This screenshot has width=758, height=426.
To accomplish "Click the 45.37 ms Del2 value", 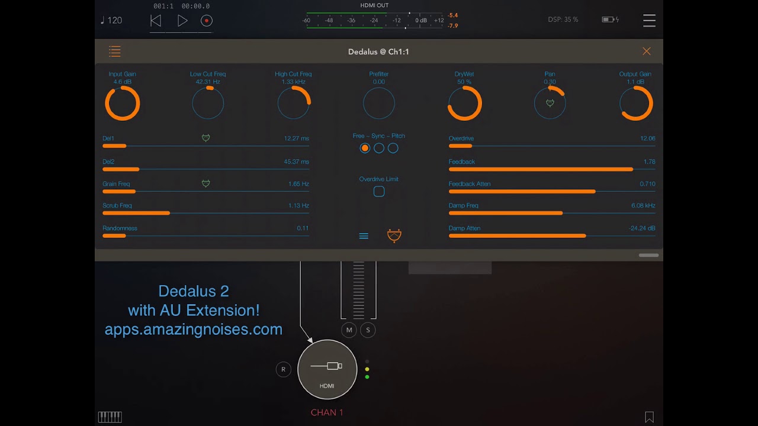I will (x=296, y=162).
